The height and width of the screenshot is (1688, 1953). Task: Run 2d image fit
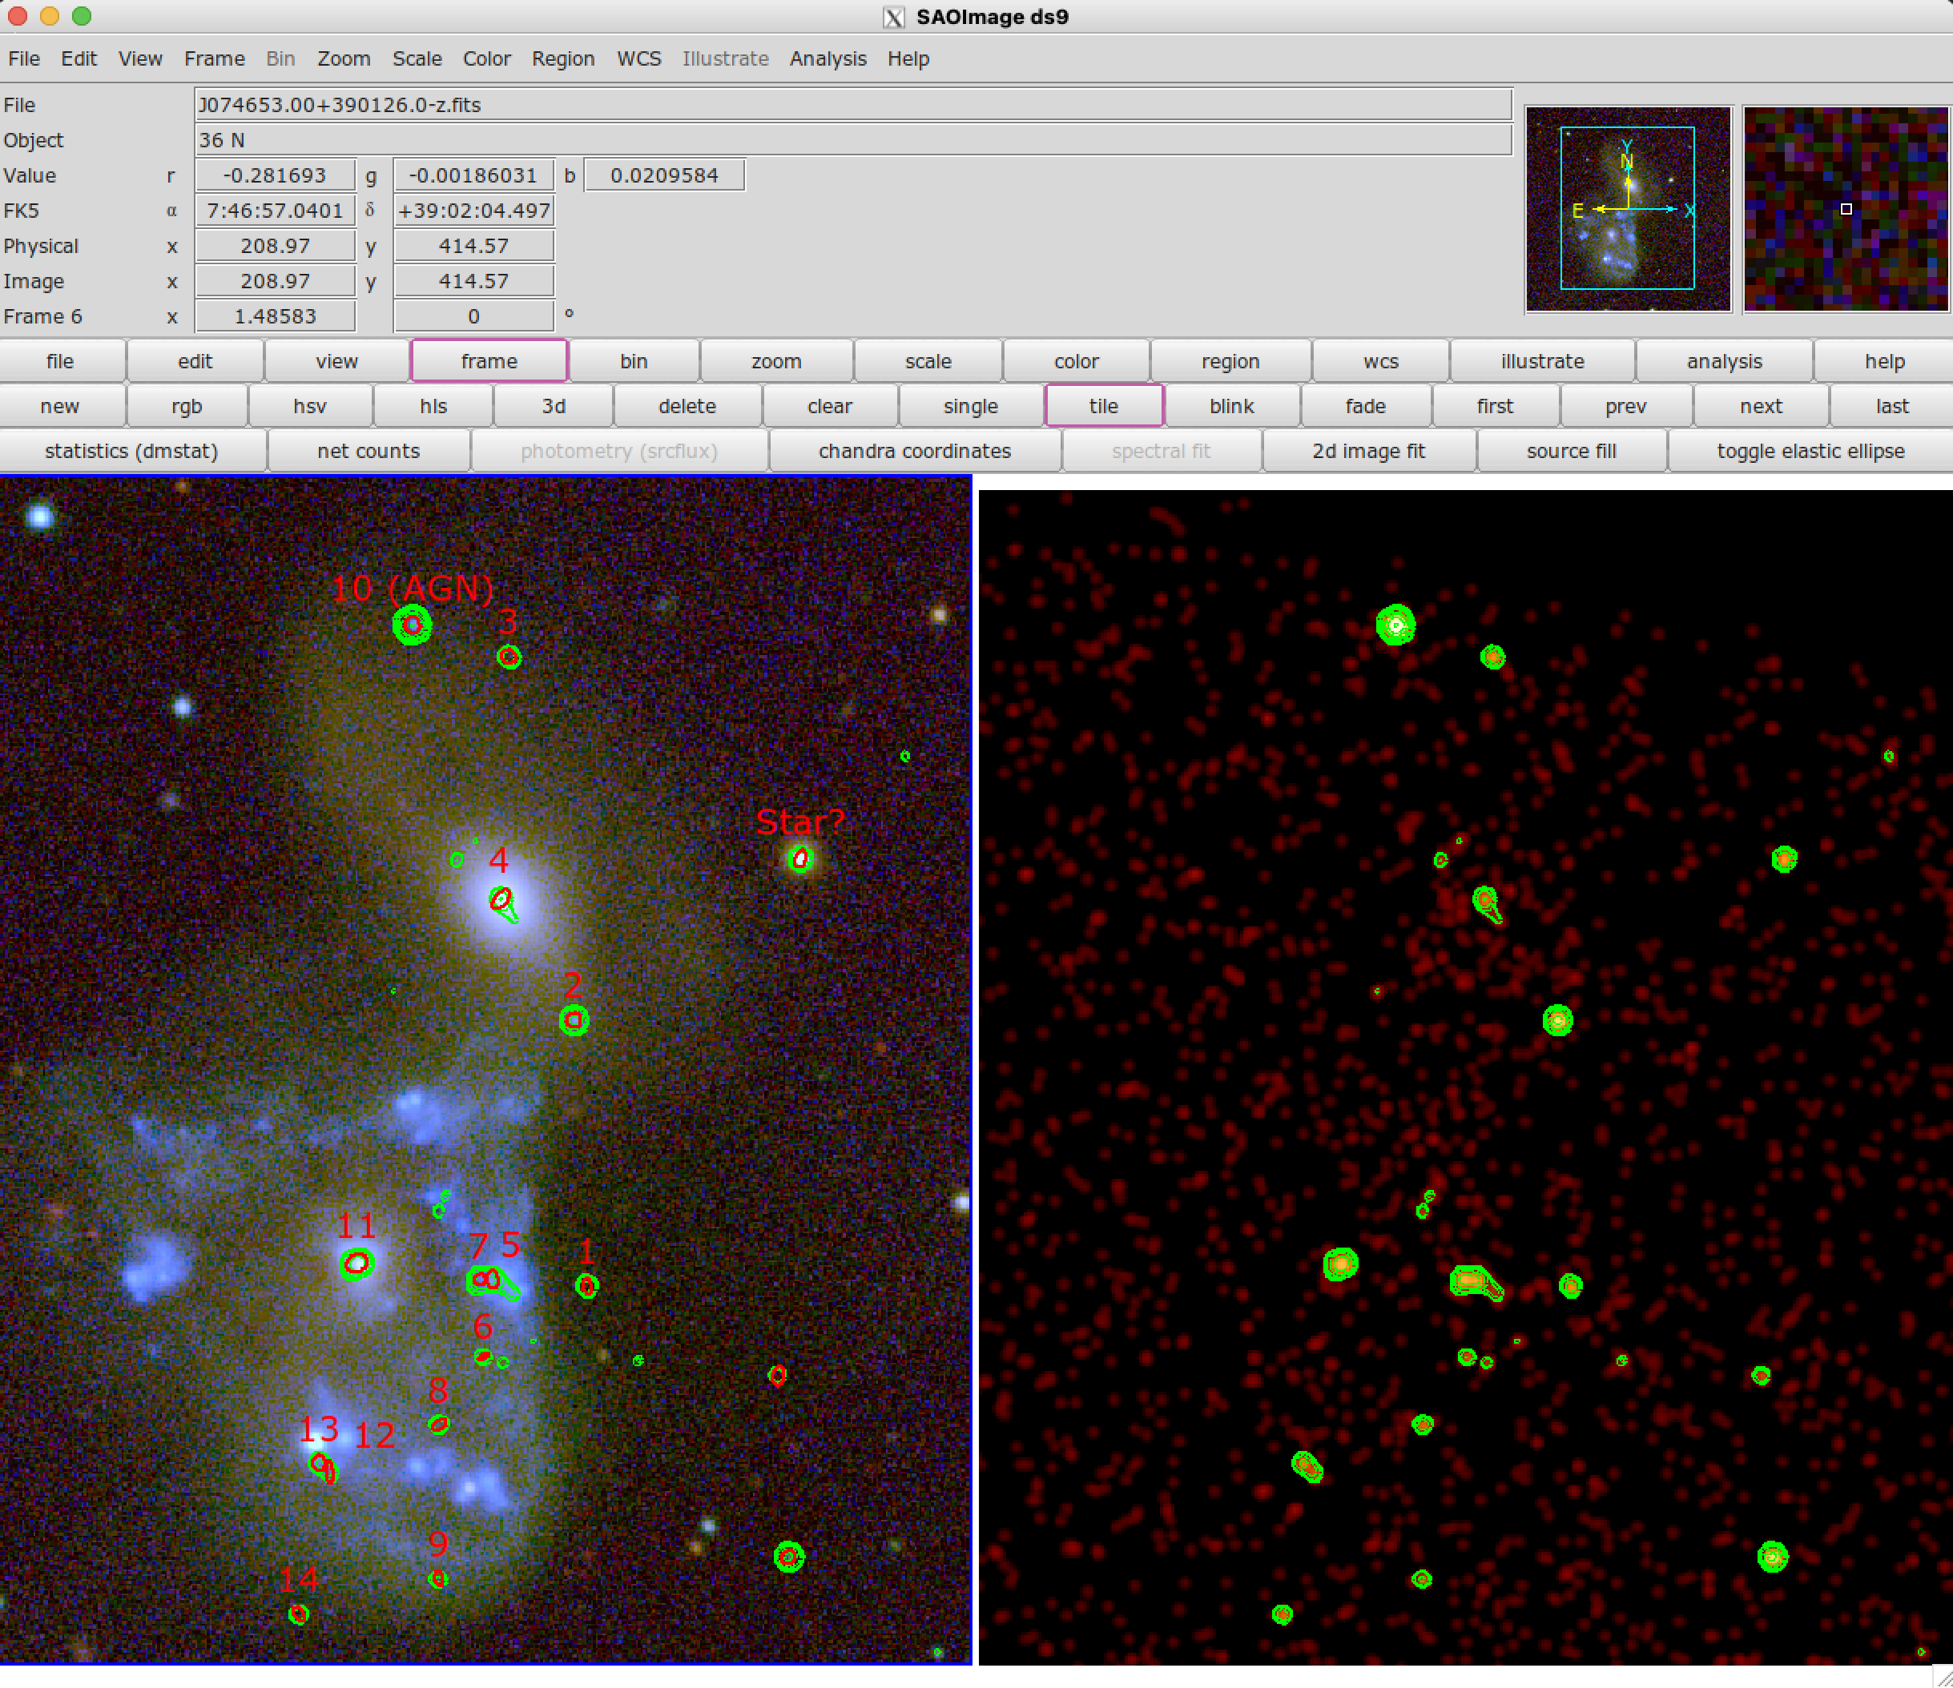click(1368, 451)
